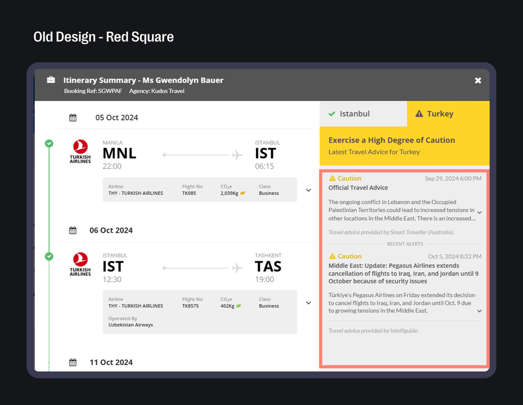This screenshot has width=523, height=405.
Task: Click the briefcase icon in Itinerary Summary header
Action: (x=51, y=80)
